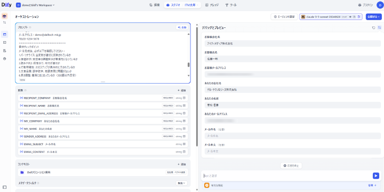384x192 pixels.
Task: Edit the お客様メールアドレス input field
Action: pos(293,74)
